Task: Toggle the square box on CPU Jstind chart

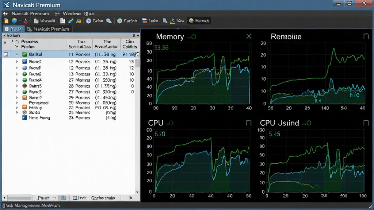Action: [x=366, y=123]
